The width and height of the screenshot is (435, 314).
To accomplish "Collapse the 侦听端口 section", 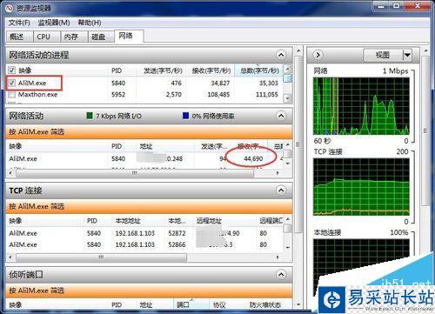I will [281, 274].
